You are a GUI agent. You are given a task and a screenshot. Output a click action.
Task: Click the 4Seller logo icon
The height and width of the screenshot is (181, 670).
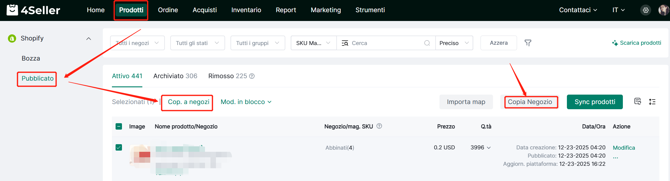tap(12, 10)
